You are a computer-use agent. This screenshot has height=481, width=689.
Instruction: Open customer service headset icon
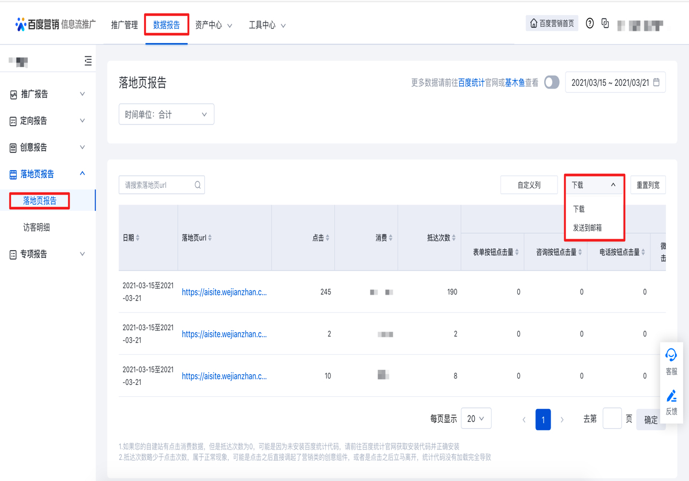click(671, 355)
